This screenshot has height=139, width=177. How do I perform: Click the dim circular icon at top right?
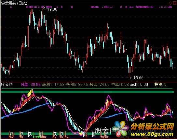(170, 3)
